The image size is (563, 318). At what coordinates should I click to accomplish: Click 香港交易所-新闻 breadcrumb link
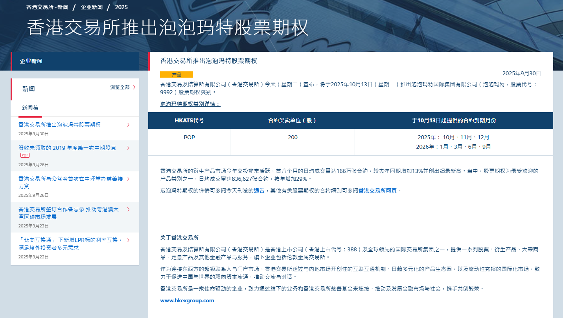pos(47,7)
